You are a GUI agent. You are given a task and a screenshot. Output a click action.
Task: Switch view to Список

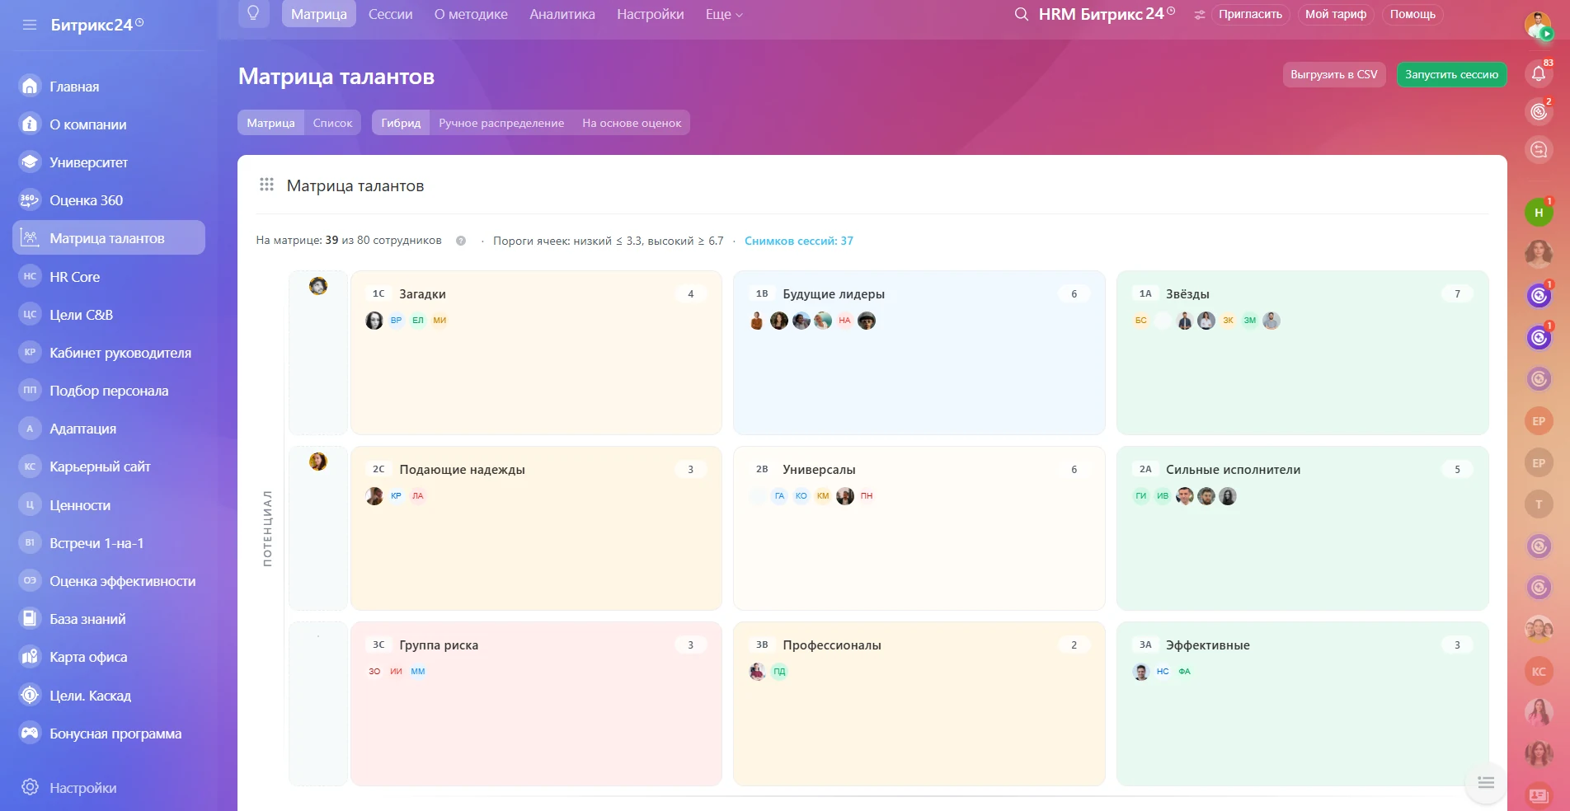pos(332,123)
